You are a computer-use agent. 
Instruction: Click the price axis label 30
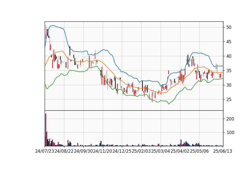(x=229, y=85)
